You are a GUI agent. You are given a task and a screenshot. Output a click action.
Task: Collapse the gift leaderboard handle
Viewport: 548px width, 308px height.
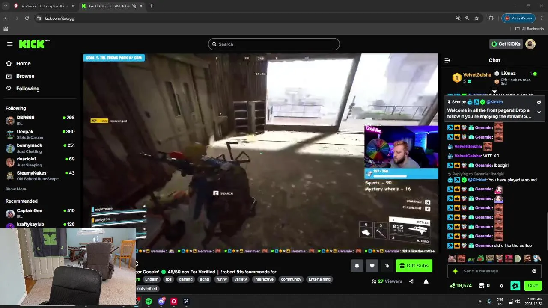coord(494,91)
